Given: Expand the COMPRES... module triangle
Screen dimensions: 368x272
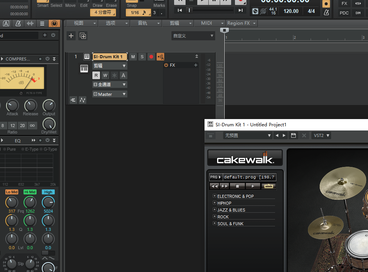Looking at the screenshot, I should tap(2, 59).
